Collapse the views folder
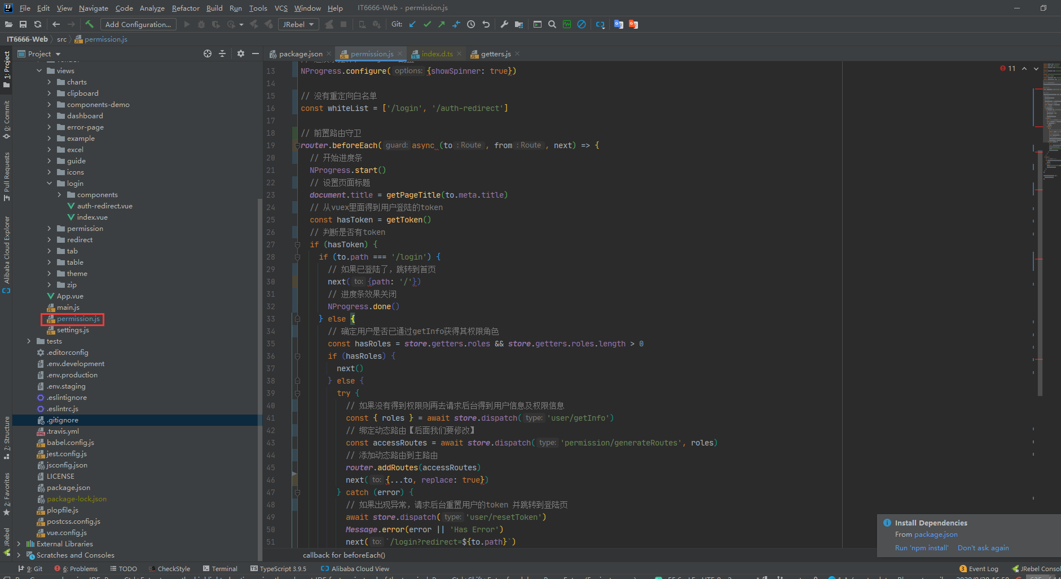Image resolution: width=1061 pixels, height=579 pixels. coord(39,71)
